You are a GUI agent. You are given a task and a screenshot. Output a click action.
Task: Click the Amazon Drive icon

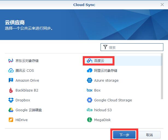11,80
